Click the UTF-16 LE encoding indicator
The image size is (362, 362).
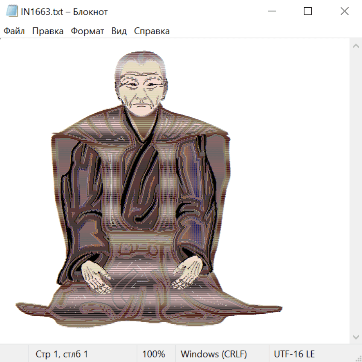[x=294, y=354]
